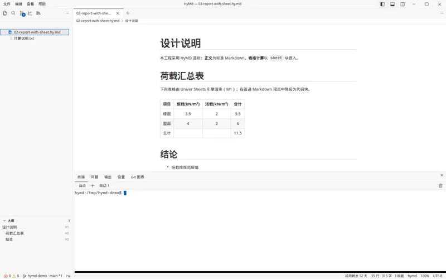This screenshot has height=279, width=446.
Task: Click the error count icon in the status bar
Action: coord(6,276)
